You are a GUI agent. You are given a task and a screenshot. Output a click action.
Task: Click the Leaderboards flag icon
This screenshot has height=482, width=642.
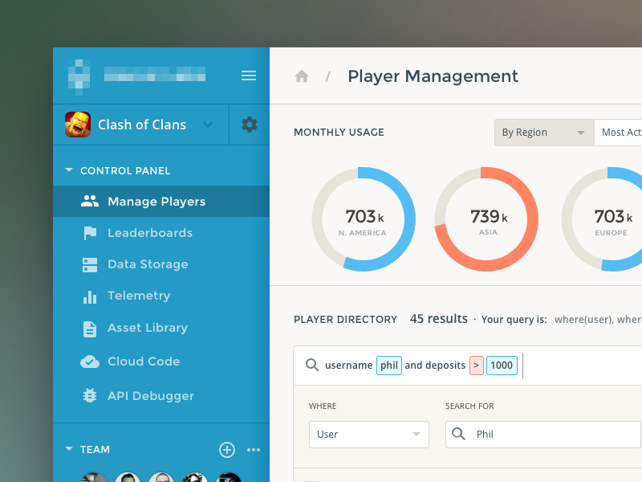90,233
